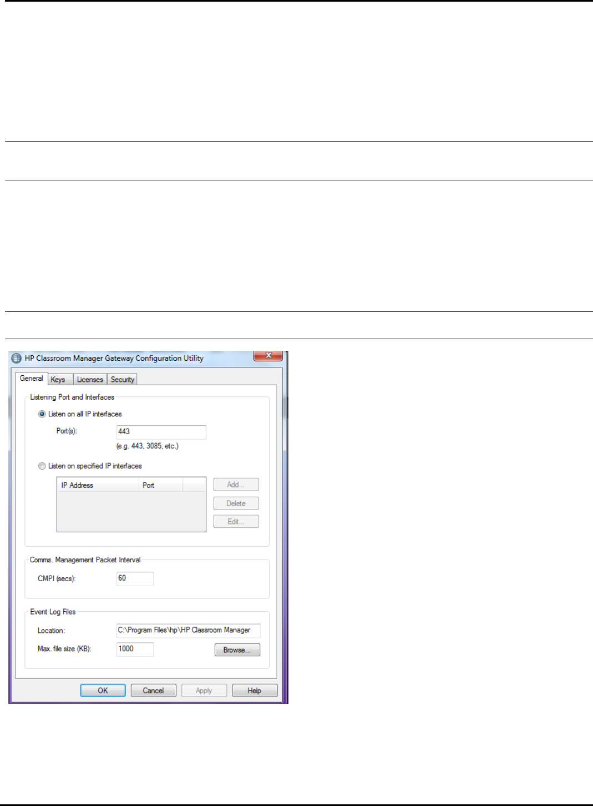Screen dimensions: 593x806
Task: Click the Add... button
Action: 236,485
